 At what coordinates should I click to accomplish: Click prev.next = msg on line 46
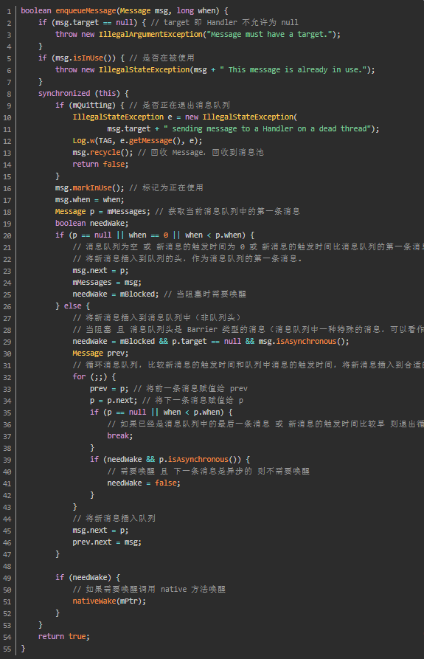pyautogui.click(x=107, y=542)
